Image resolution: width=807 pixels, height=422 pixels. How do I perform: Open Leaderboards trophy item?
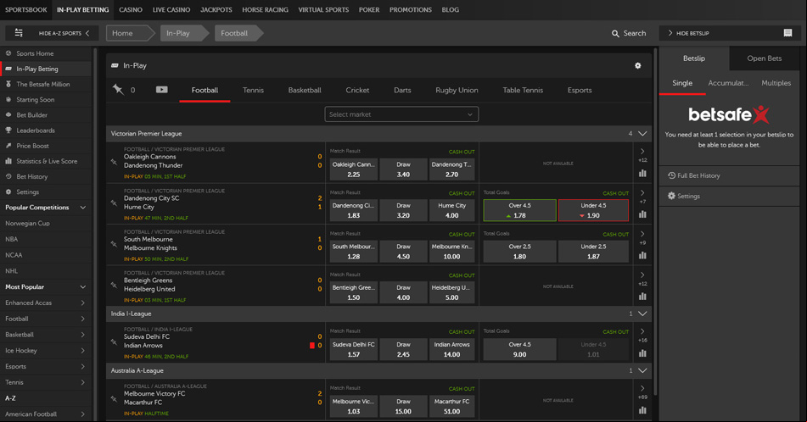tap(47, 130)
